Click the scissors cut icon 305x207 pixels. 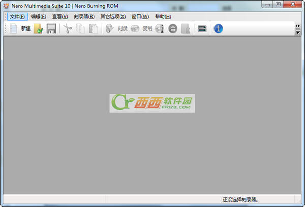coord(68,28)
